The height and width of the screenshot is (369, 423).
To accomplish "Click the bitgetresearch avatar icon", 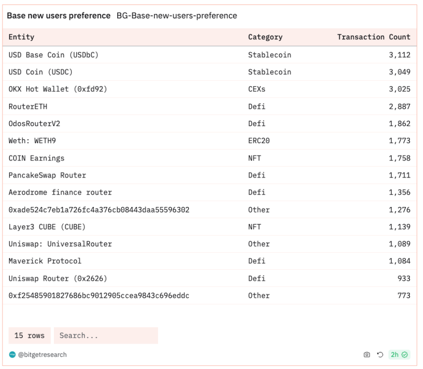I will (12, 355).
